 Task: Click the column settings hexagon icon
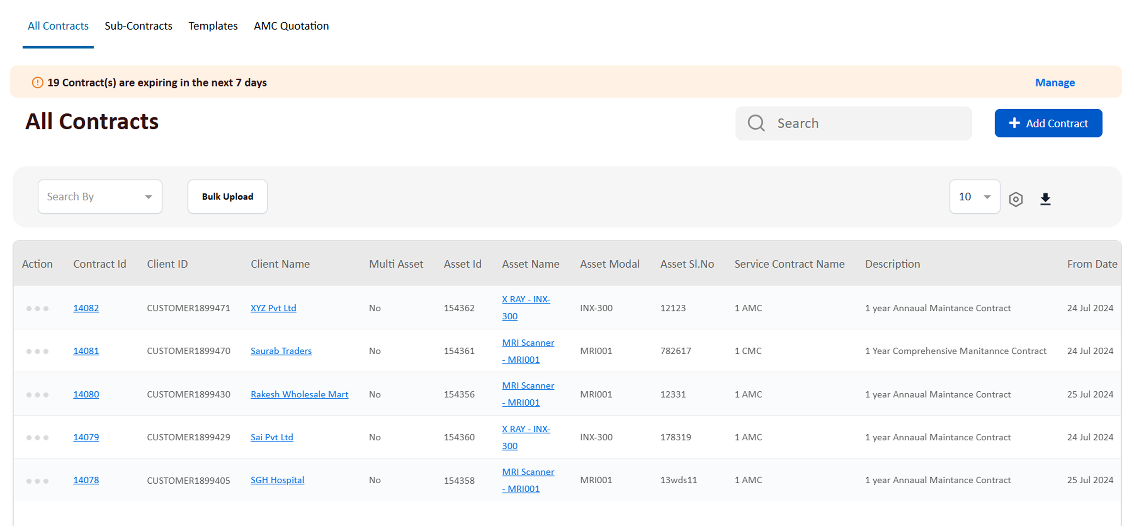tap(1016, 199)
